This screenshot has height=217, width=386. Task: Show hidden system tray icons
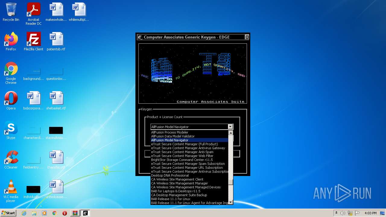click(x=336, y=213)
